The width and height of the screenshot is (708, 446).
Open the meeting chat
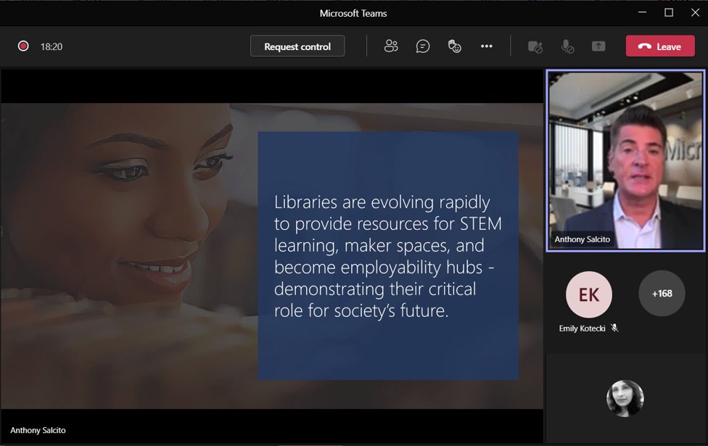click(x=423, y=46)
